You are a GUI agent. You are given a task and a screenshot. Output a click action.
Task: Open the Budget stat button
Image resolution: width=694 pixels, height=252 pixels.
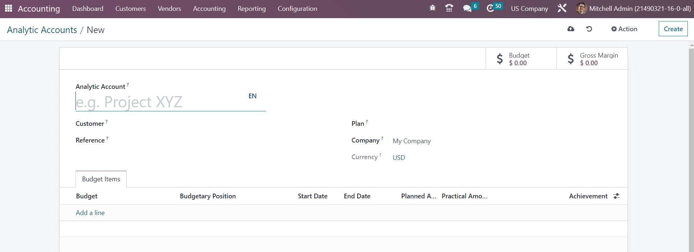pos(521,59)
